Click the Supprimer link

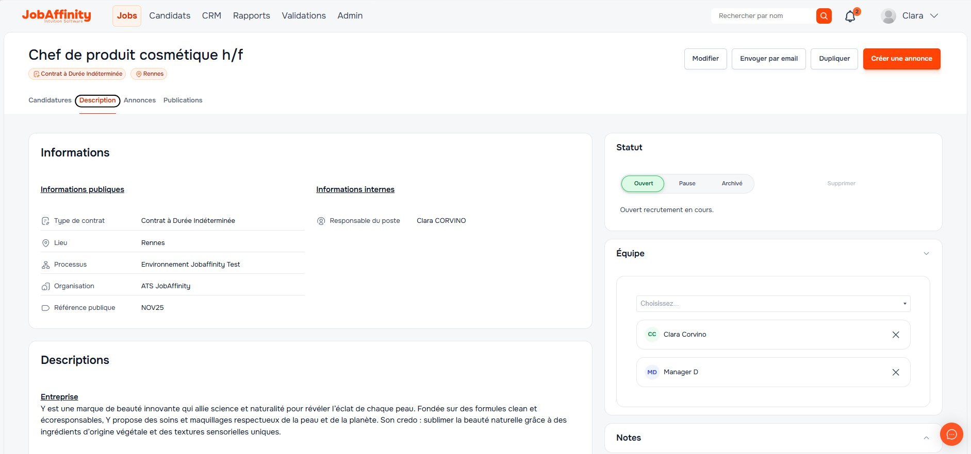click(841, 184)
